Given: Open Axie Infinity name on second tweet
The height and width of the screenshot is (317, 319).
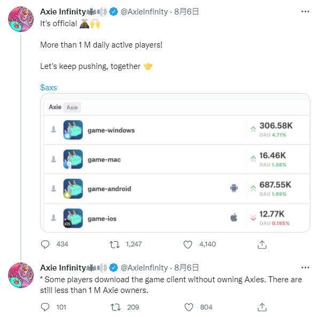Looking at the screenshot, I should click(x=63, y=267).
